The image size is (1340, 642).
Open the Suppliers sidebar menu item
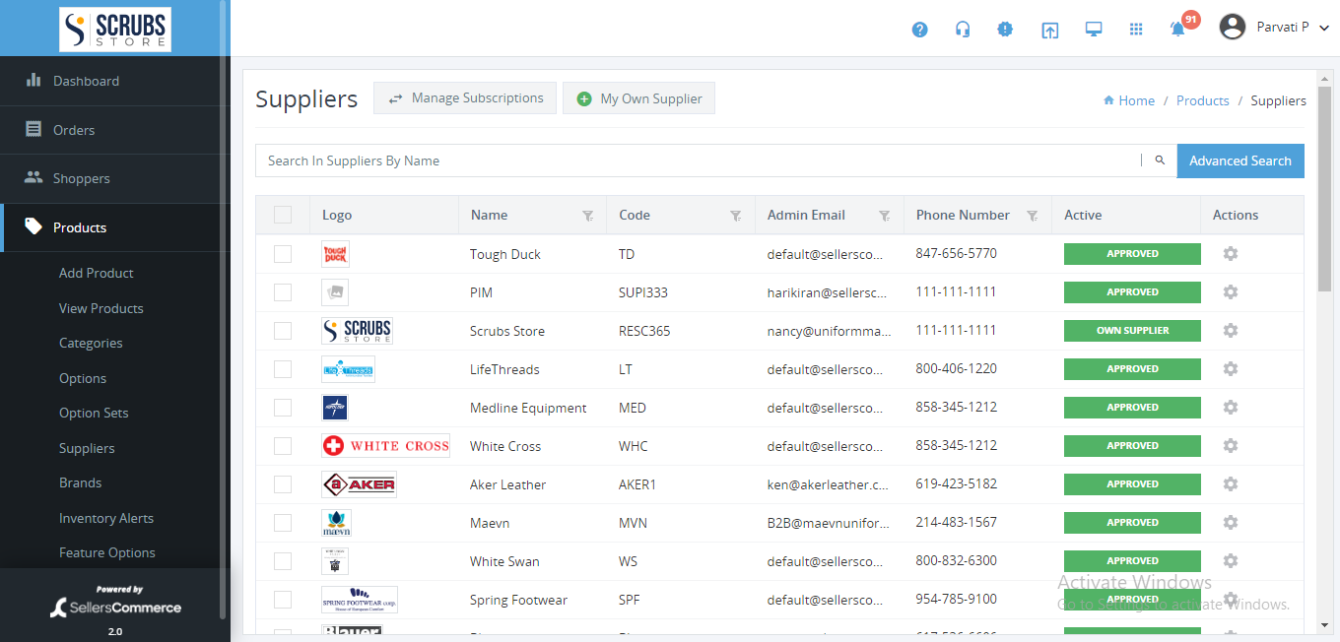point(86,447)
